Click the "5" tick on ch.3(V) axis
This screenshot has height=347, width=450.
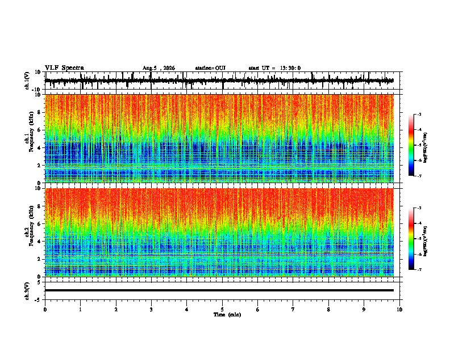coord(39,282)
